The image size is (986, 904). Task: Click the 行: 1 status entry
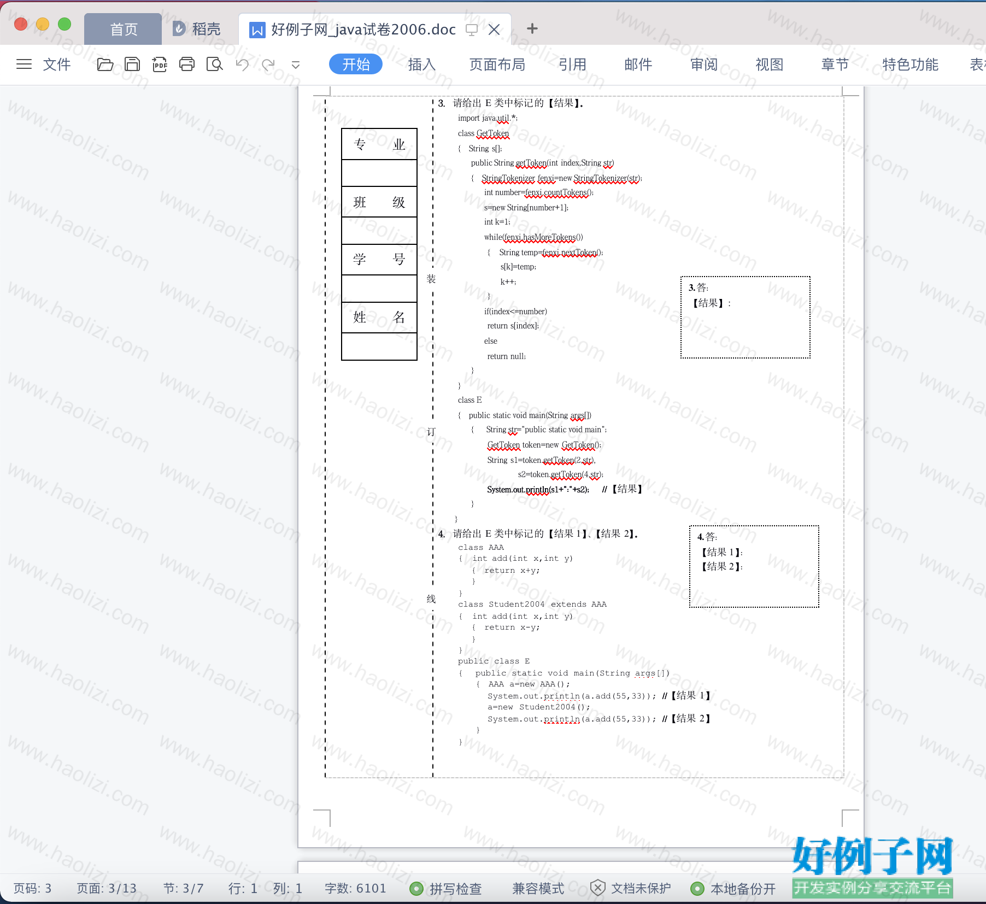243,889
